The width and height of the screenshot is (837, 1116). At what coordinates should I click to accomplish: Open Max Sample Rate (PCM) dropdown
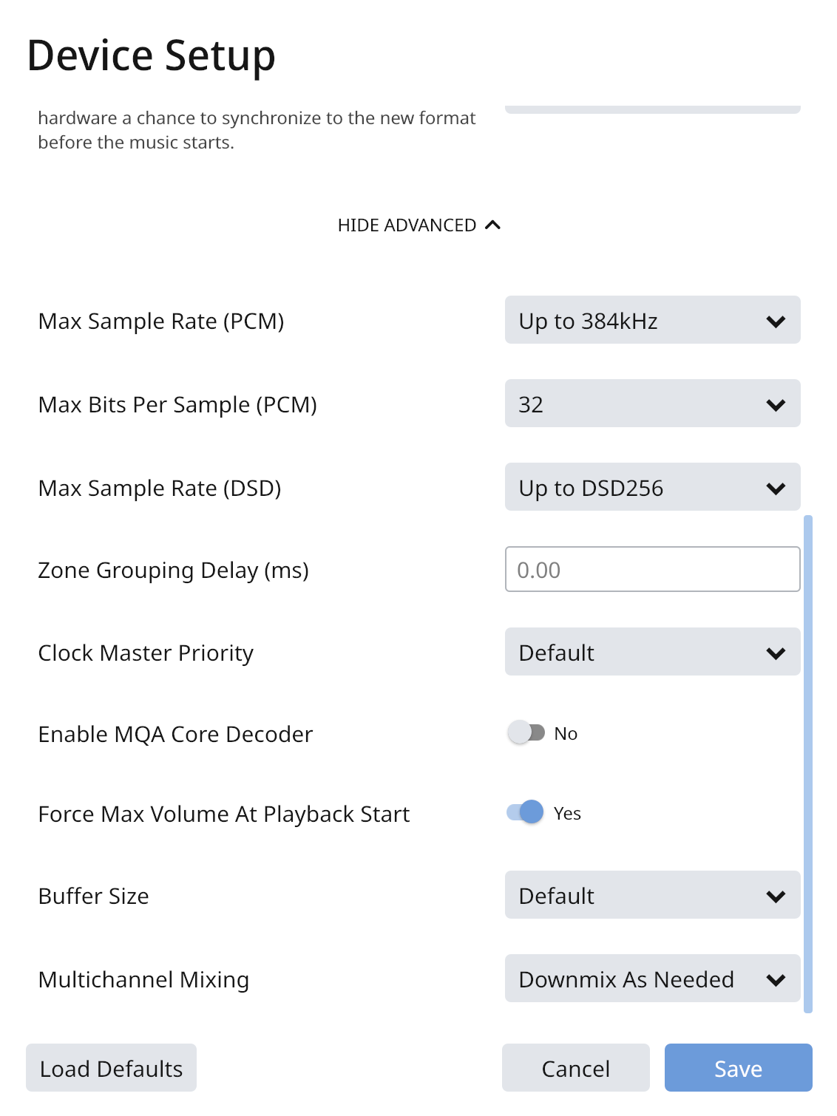coord(652,320)
